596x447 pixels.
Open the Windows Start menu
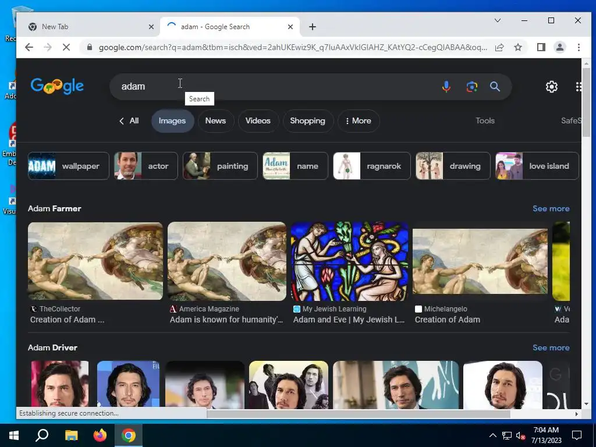point(14,435)
